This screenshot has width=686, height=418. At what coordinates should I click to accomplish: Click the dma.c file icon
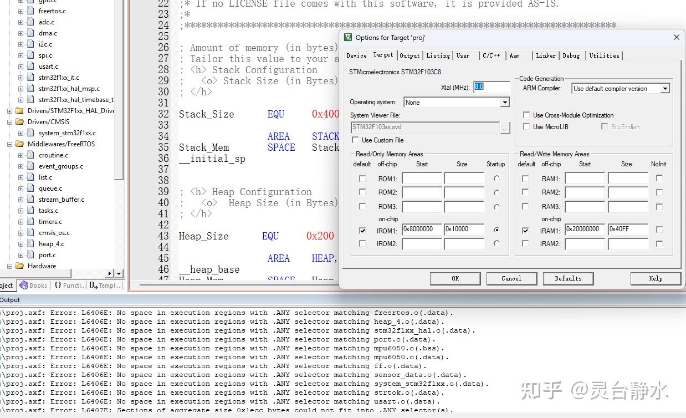pyautogui.click(x=30, y=33)
